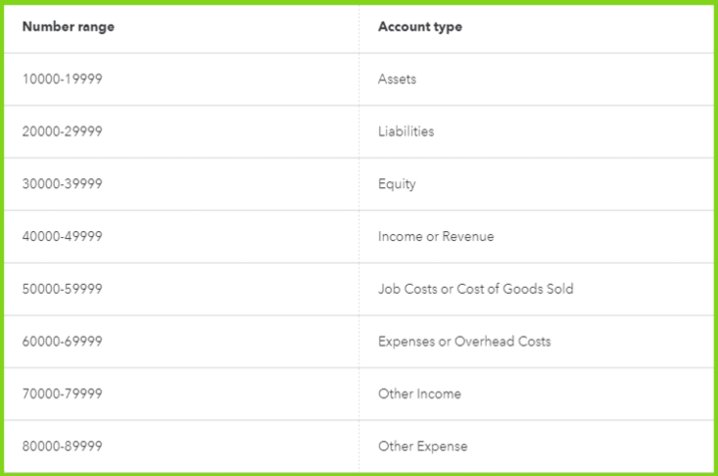Viewport: 718px width, 476px height.
Task: Select the 30000-39999 number range cell
Action: tap(62, 184)
